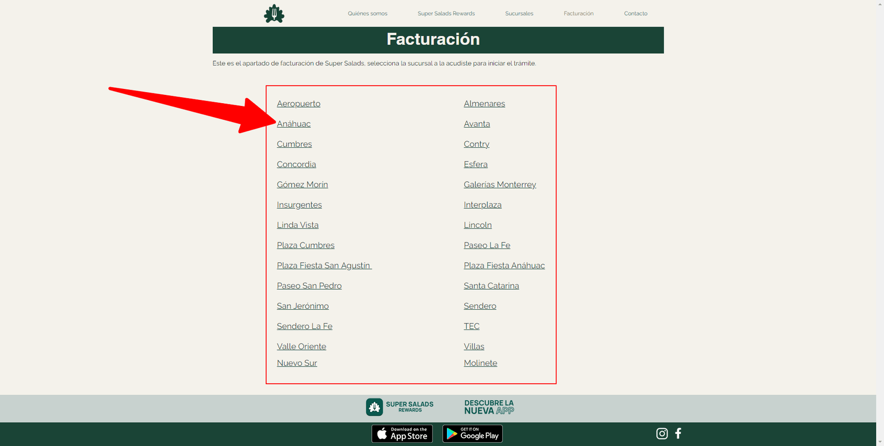
Task: Choose the San Jerónimo branch
Action: pos(302,306)
